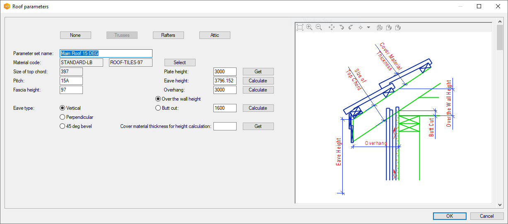Zoom in on the roof preview

click(309, 27)
